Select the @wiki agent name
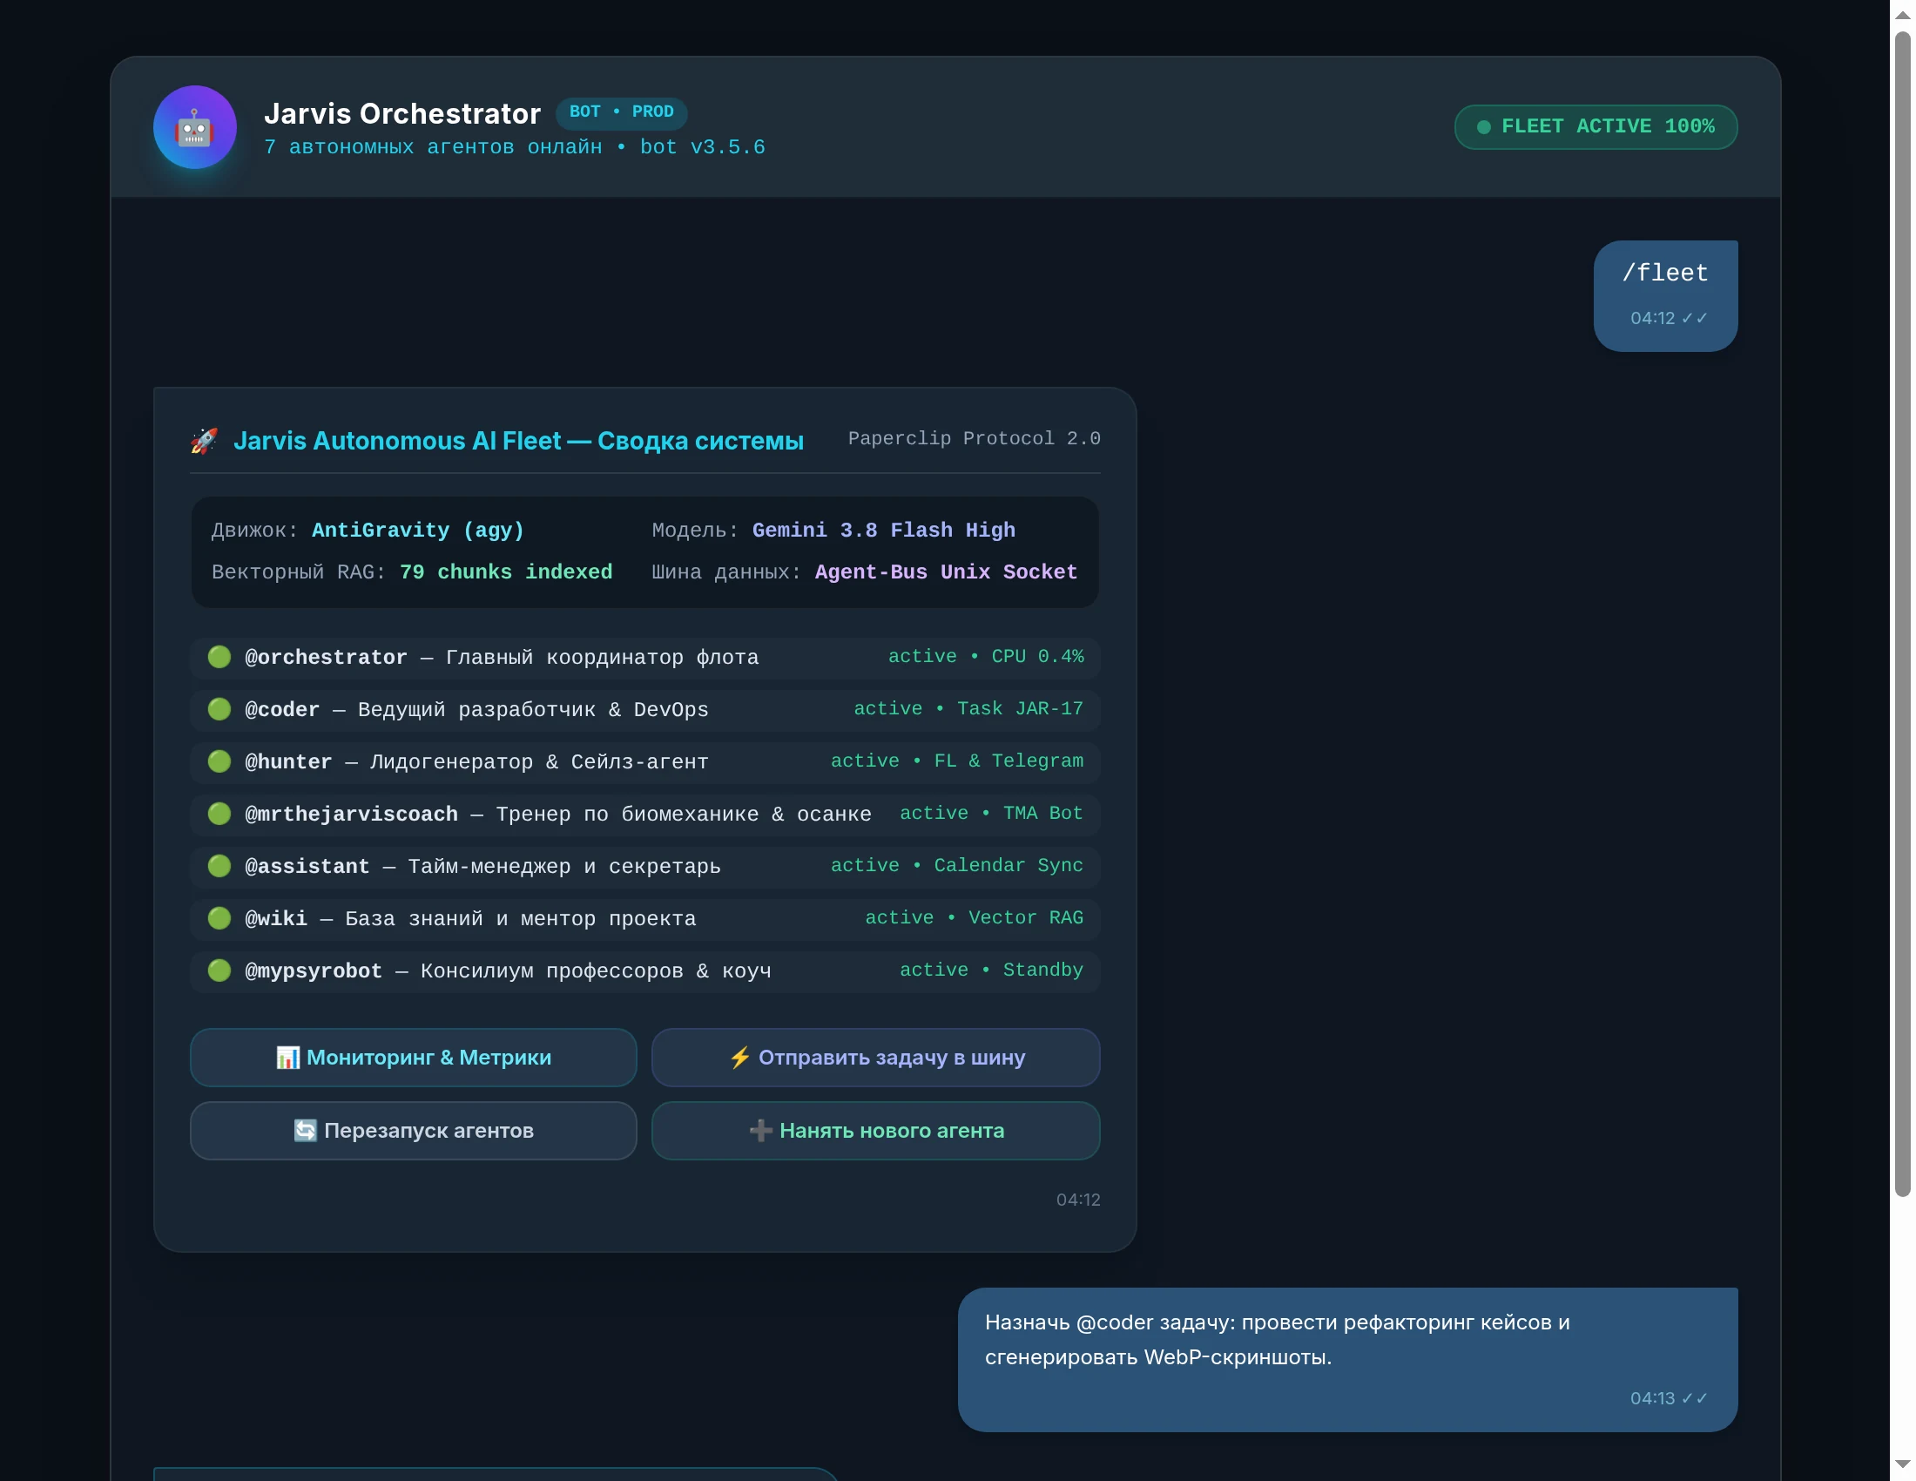The height and width of the screenshot is (1481, 1916). coord(276,918)
